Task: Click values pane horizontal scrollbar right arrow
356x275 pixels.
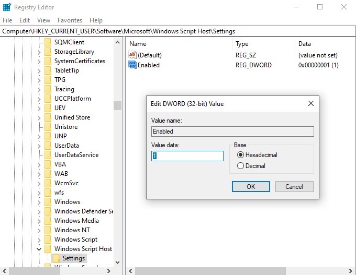Action: (x=351, y=271)
